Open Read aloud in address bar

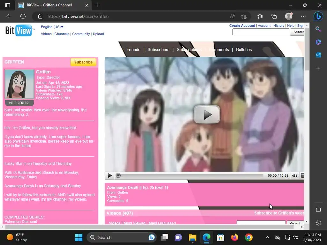pyautogui.click(x=232, y=16)
